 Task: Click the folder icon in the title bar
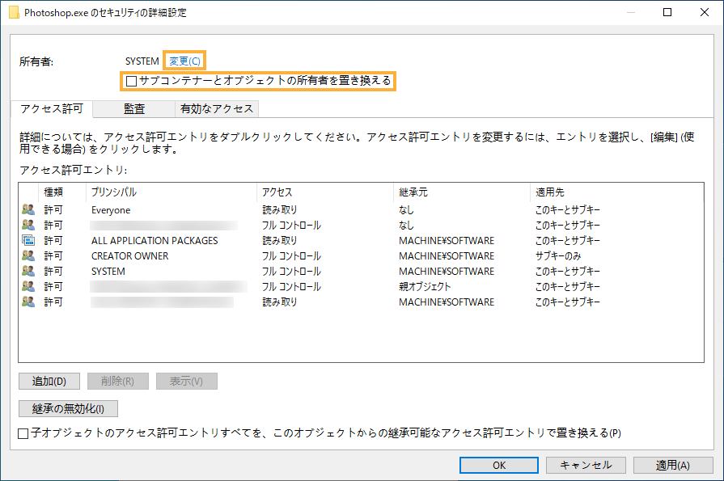15,12
